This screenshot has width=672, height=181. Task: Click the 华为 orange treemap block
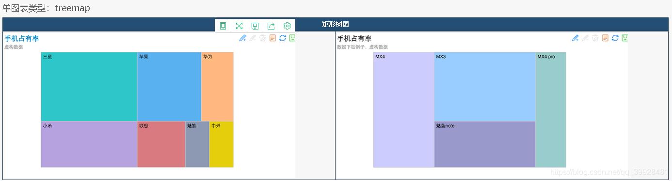point(217,87)
